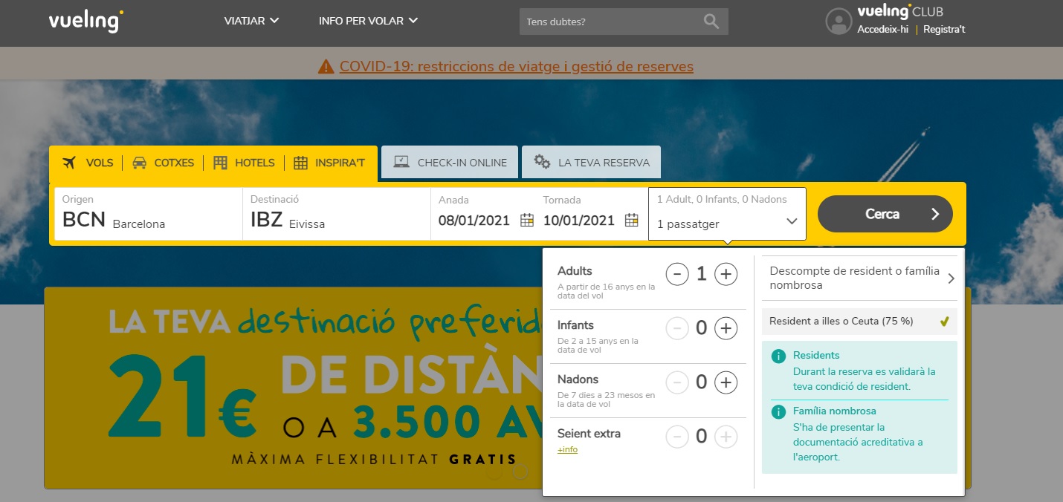Image resolution: width=1063 pixels, height=502 pixels.
Task: Click the Família nombrosa info icon
Action: 778,412
